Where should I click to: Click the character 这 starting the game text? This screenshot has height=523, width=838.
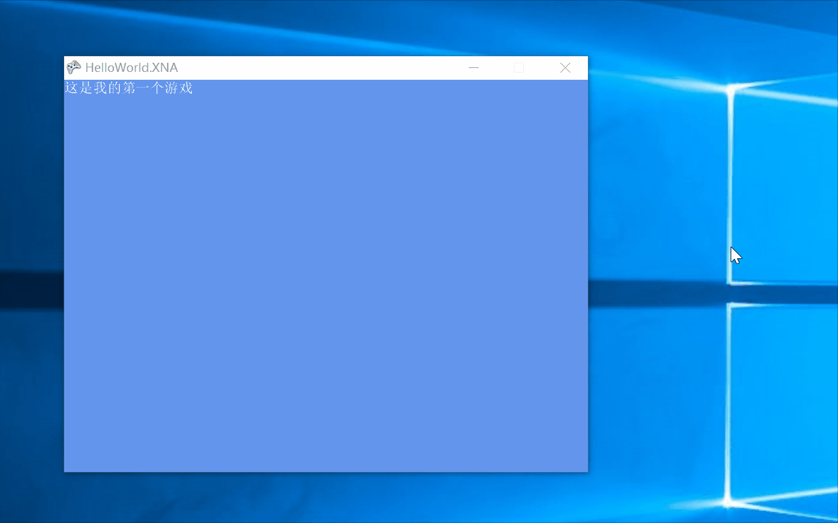(x=71, y=88)
